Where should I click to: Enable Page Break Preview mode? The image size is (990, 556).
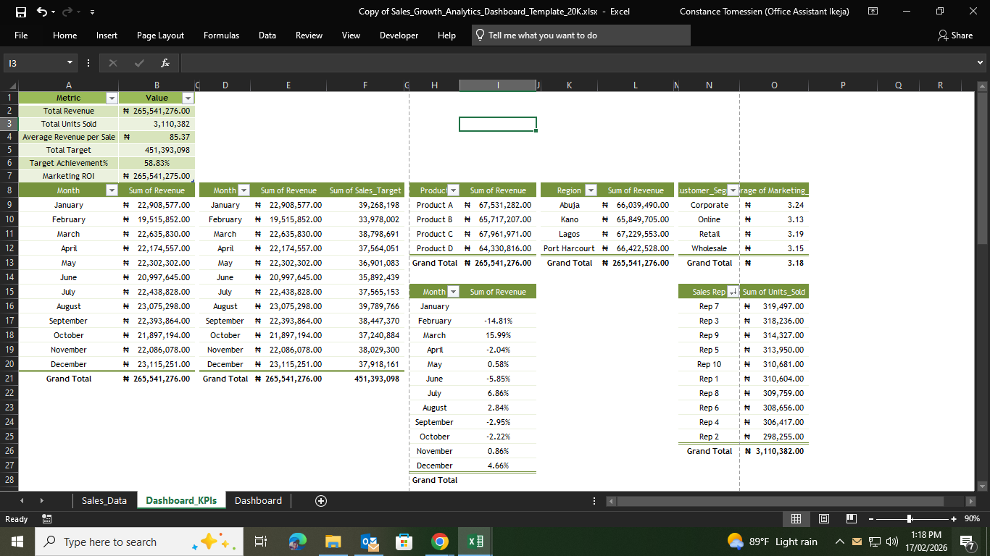pos(849,519)
